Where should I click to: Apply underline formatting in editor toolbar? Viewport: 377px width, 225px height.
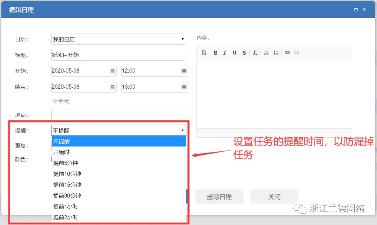(235, 53)
